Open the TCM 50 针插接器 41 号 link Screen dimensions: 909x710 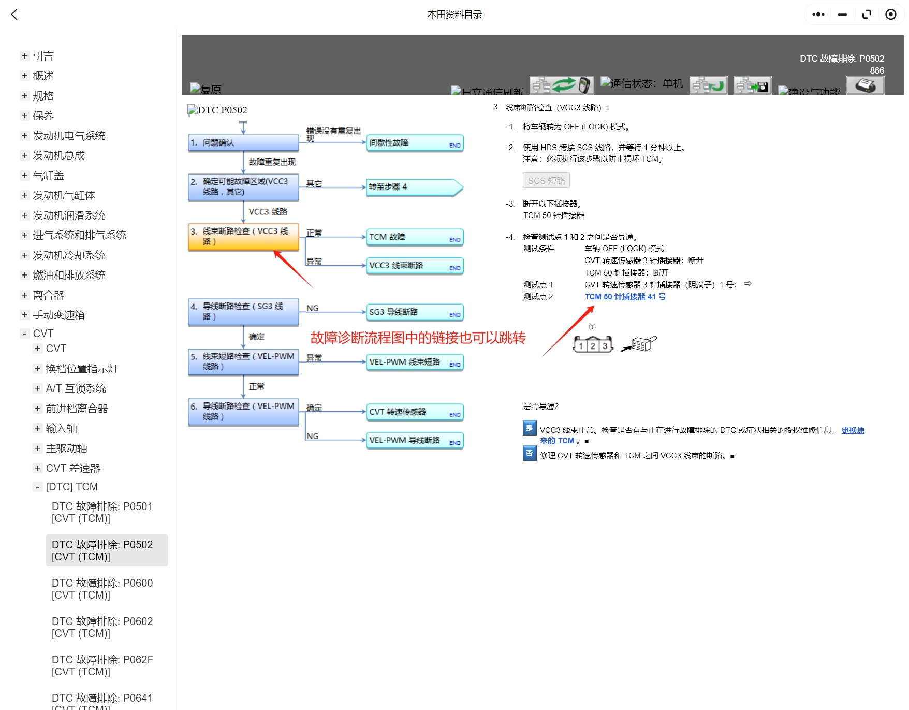pyautogui.click(x=625, y=296)
